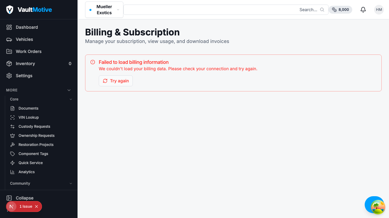The height and width of the screenshot is (218, 389).
Task: Open the Mueller Exotics organization dropdown
Action: pos(104,10)
